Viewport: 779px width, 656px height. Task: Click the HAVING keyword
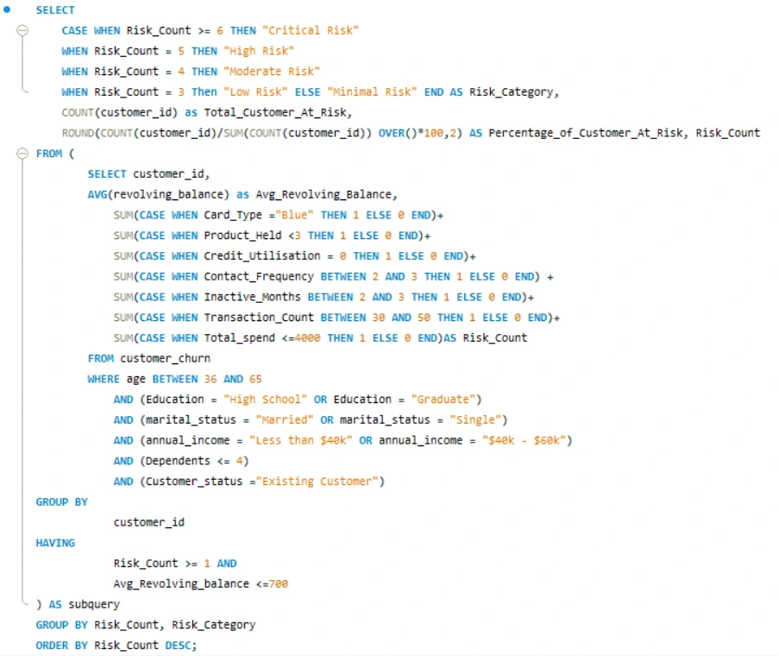(x=55, y=543)
